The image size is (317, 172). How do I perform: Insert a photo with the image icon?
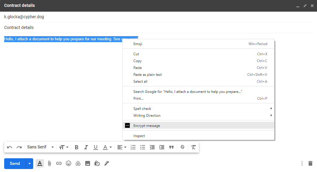coord(88,163)
